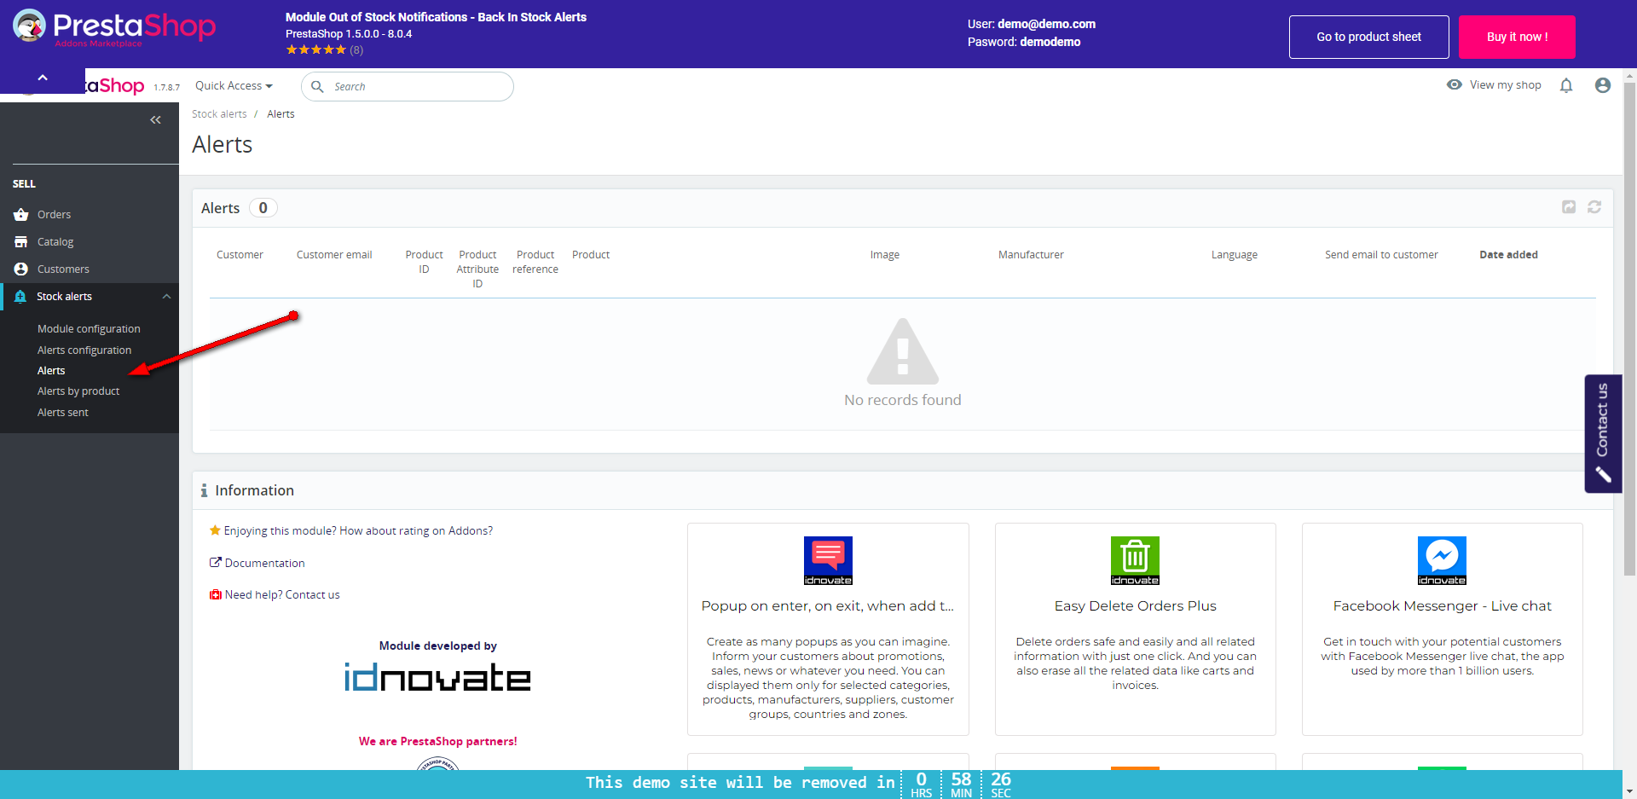Click the search magnifier icon
The image size is (1637, 799).
tap(317, 87)
